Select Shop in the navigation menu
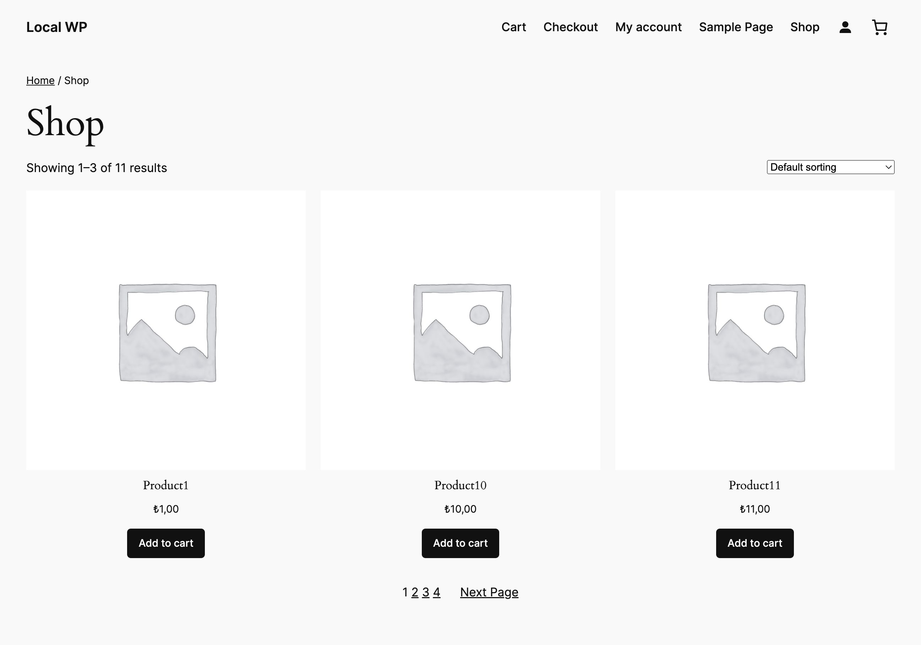The width and height of the screenshot is (921, 645). pyautogui.click(x=805, y=27)
